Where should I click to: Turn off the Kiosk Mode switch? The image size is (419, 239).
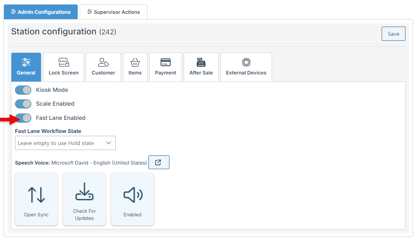(x=23, y=90)
